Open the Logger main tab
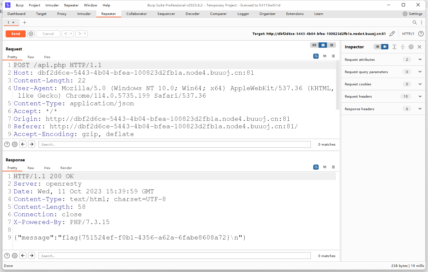 tap(243, 14)
